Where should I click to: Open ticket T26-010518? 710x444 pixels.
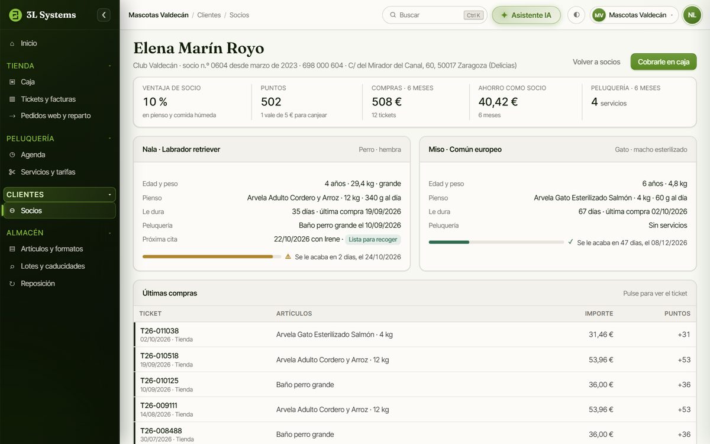tap(415, 359)
